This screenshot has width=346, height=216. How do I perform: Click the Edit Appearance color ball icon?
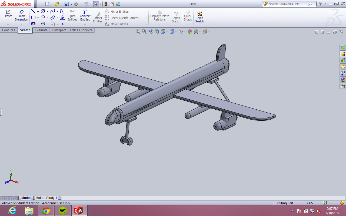click(190, 32)
